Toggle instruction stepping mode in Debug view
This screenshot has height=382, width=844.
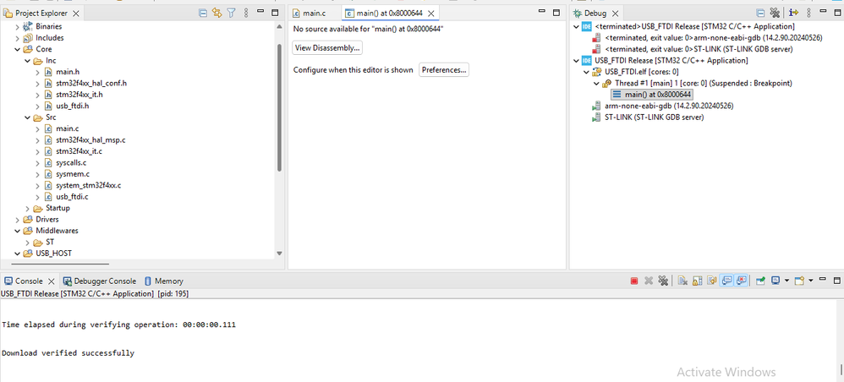[793, 13]
